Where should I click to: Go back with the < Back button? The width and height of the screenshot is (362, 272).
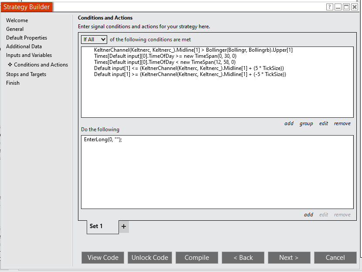pyautogui.click(x=243, y=258)
